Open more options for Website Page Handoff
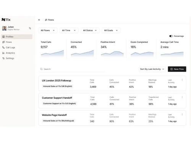191x143 pixels. pos(182,114)
